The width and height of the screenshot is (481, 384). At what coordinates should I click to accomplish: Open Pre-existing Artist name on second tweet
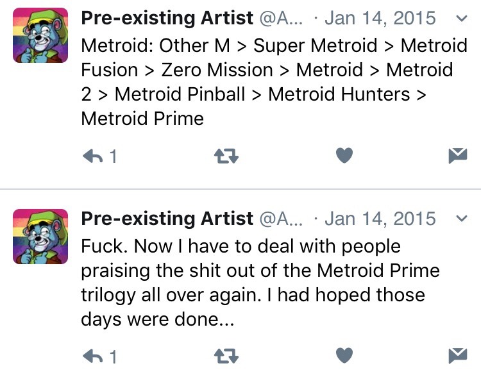167,219
